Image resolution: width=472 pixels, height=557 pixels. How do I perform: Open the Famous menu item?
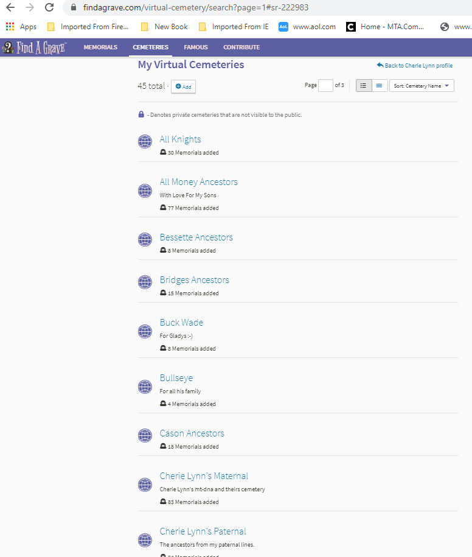[x=196, y=47]
